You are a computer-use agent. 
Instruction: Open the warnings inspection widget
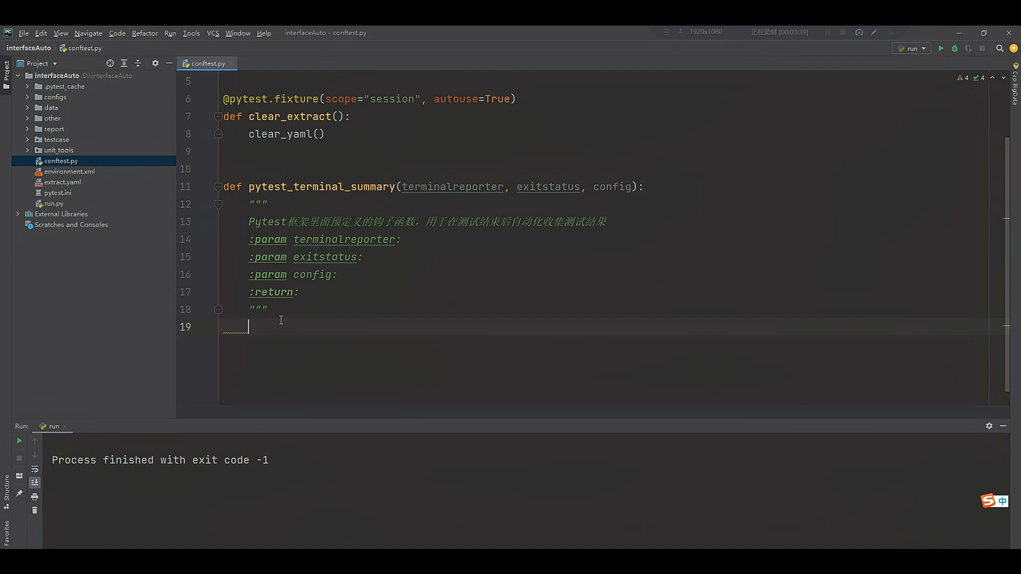(970, 78)
